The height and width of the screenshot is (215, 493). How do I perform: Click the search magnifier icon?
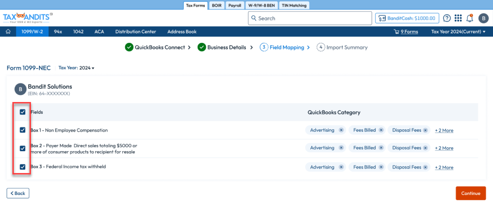[x=254, y=18]
